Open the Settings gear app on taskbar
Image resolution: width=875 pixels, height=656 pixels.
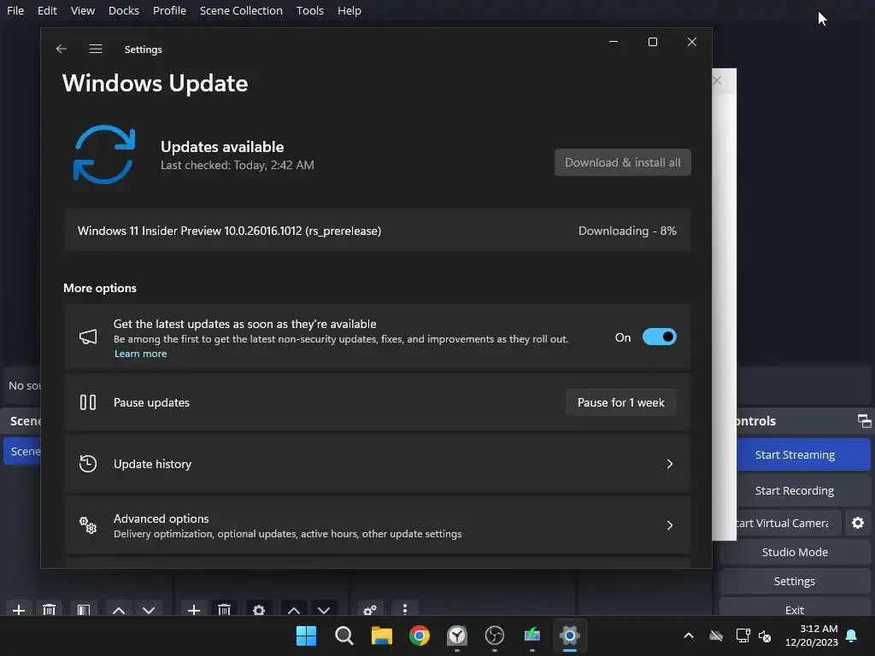coord(570,635)
